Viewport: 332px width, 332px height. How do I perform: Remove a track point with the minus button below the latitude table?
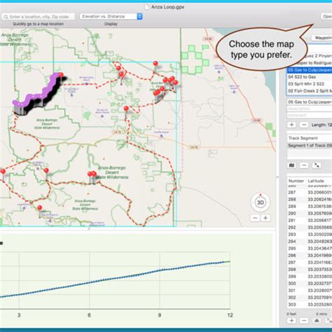pos(304,321)
